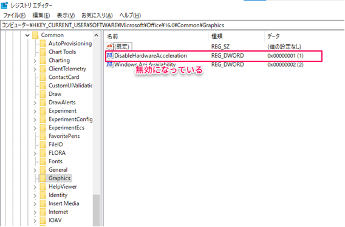Click the Experiment folder icon
This screenshot has height=227, width=345.
43,110
